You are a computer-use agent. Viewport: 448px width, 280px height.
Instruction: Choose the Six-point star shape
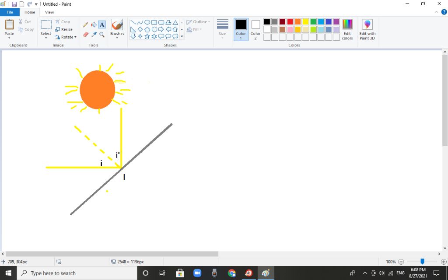(x=154, y=36)
